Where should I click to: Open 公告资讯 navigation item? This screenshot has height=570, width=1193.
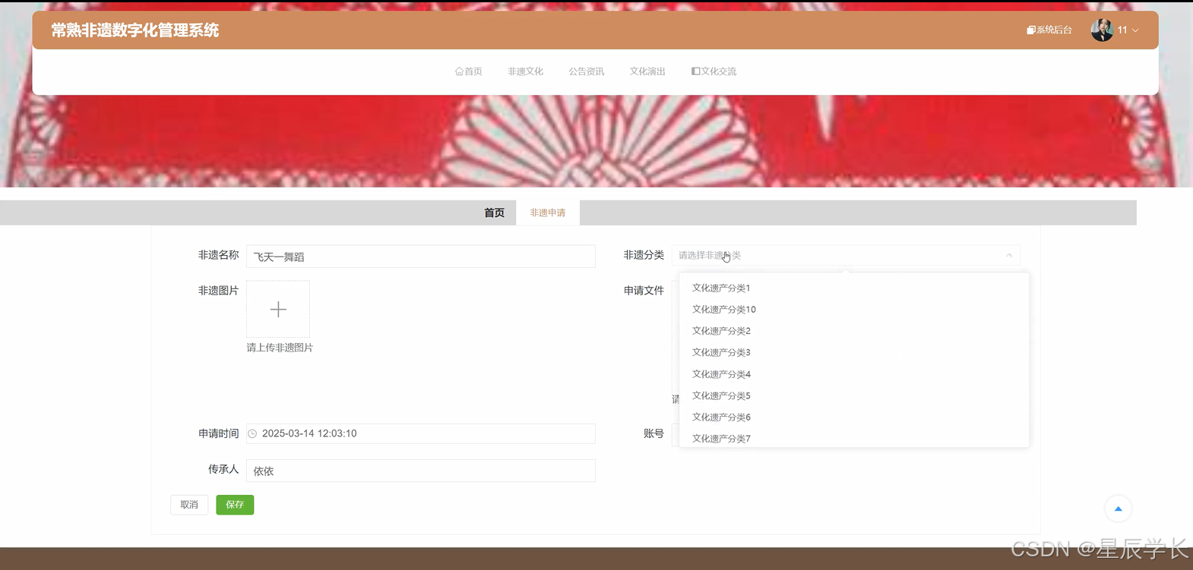pos(587,71)
